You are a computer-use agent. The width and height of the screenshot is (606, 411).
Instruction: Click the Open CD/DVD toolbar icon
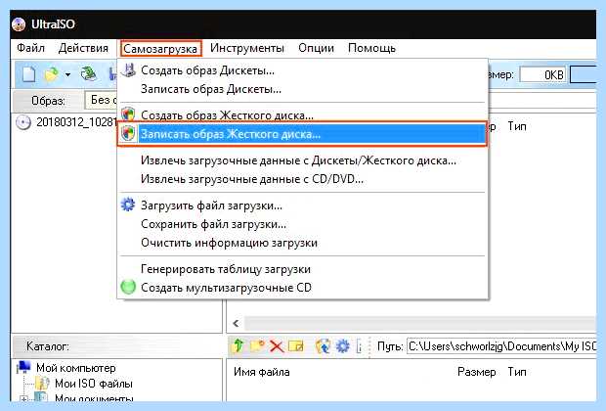[89, 74]
